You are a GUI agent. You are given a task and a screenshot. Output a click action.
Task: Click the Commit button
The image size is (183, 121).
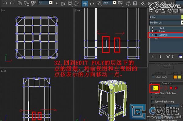point(166,68)
